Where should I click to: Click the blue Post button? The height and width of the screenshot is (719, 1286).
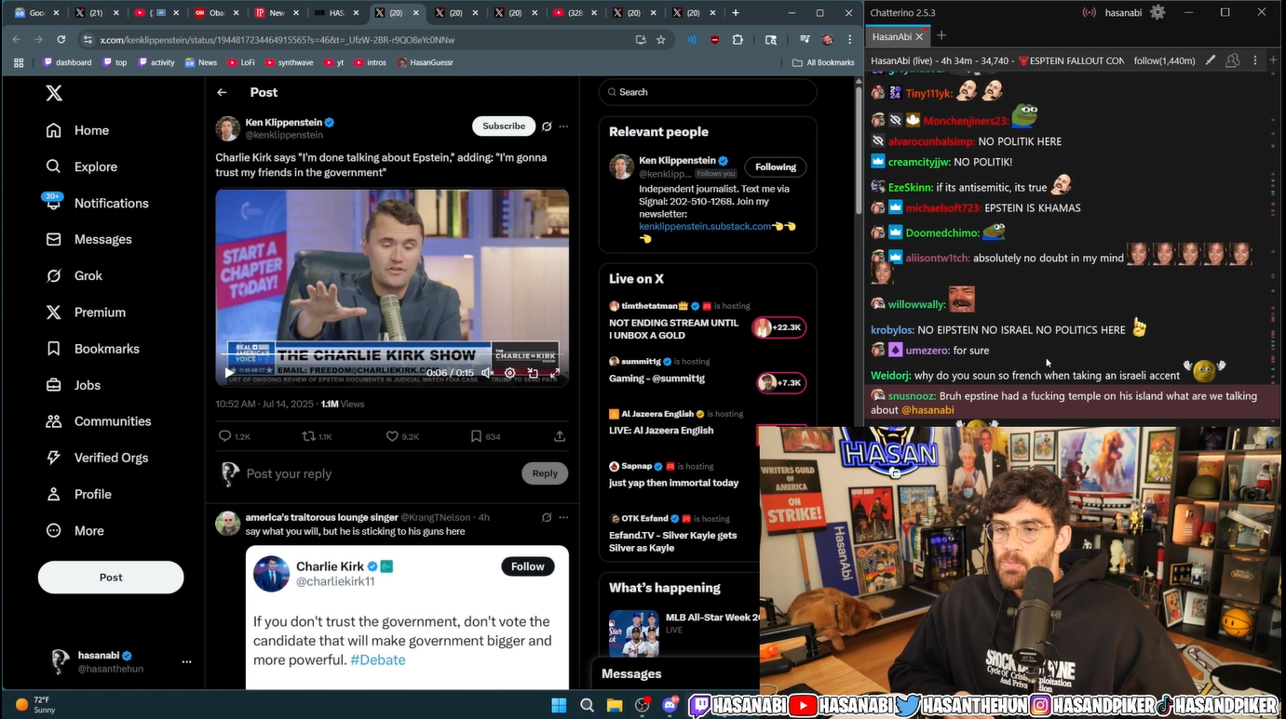click(111, 578)
